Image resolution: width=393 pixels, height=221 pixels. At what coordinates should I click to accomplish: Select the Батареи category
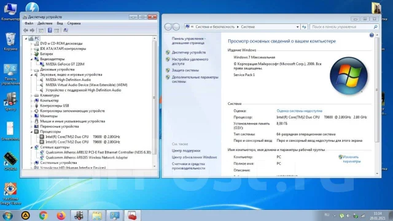pos(47,54)
